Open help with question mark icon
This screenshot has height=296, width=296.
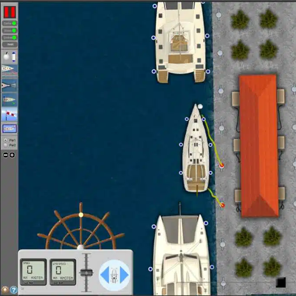[x=14, y=290]
